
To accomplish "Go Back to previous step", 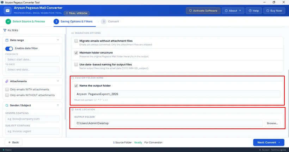I will pyautogui.click(x=13, y=142).
